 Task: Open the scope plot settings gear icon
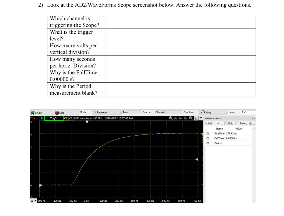tap(196, 118)
